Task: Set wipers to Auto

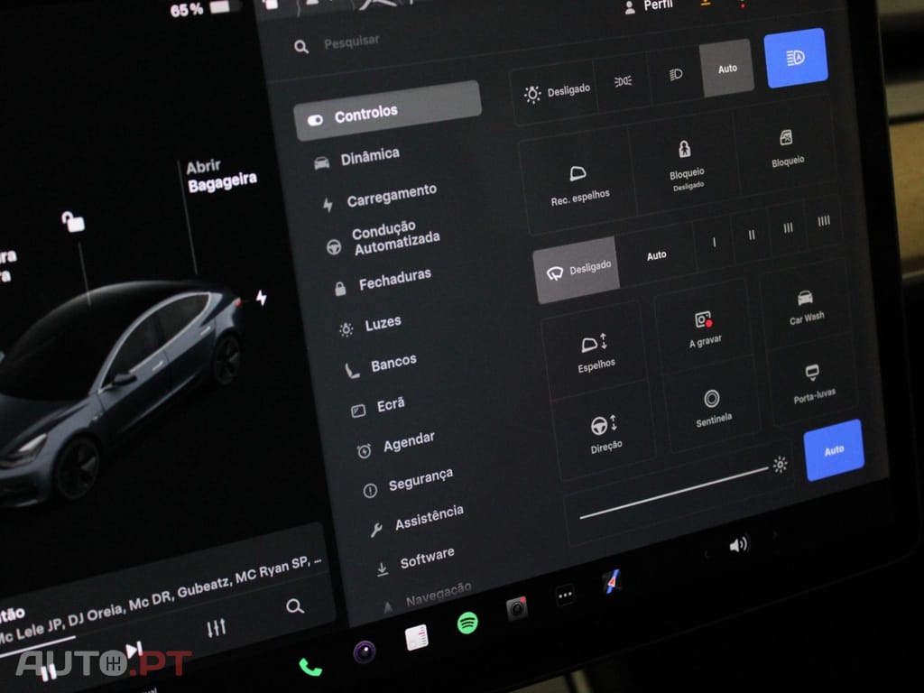Action: coord(656,255)
